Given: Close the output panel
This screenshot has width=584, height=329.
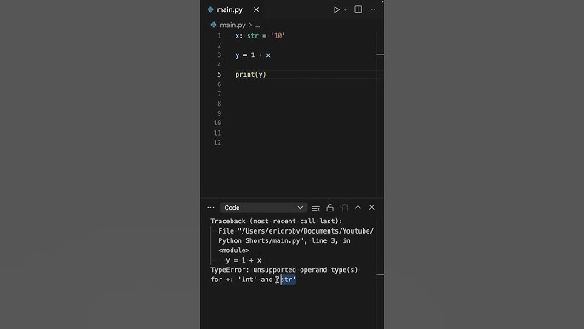Looking at the screenshot, I should pos(372,207).
